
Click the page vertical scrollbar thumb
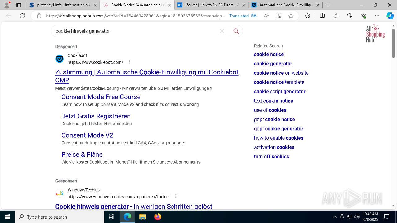tap(393, 43)
